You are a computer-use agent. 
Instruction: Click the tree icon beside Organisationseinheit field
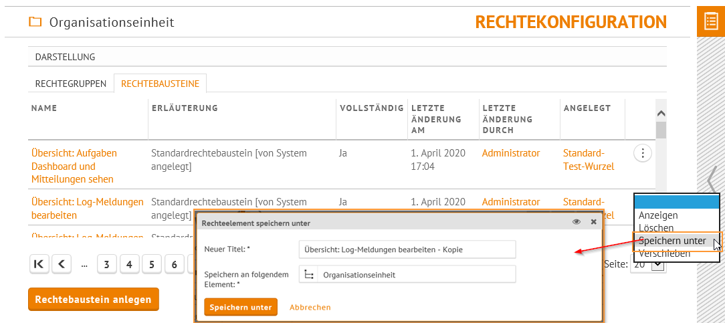tap(308, 274)
